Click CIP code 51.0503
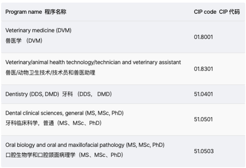The width and height of the screenshot is (246, 168). [x=203, y=151]
